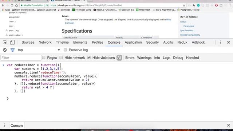Place cursor after 'return val > 4 ?'
Screen dimensions: 233x131
coord(54,87)
